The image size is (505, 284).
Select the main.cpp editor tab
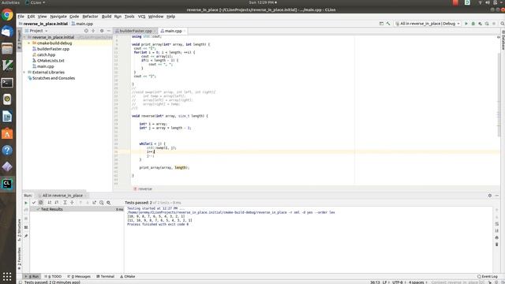pyautogui.click(x=174, y=31)
